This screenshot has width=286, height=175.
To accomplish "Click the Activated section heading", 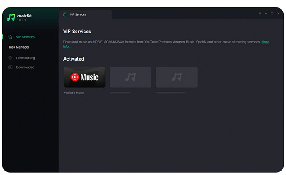I will (73, 59).
